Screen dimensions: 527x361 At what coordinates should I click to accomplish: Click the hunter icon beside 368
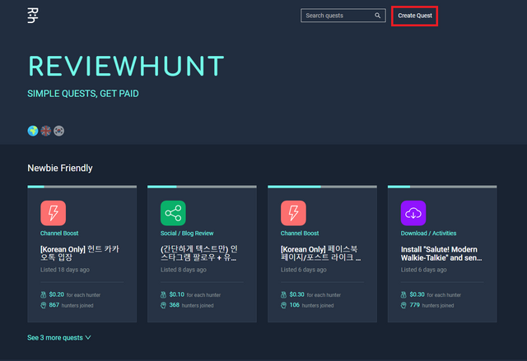[163, 305]
